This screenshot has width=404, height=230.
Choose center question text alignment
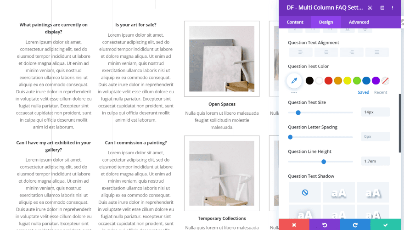point(326,52)
